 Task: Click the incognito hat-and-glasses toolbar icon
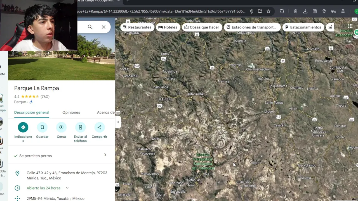(x=343, y=11)
